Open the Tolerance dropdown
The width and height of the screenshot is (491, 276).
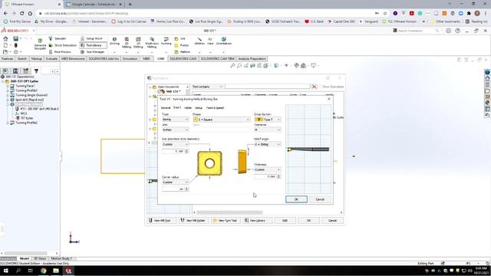[267, 130]
